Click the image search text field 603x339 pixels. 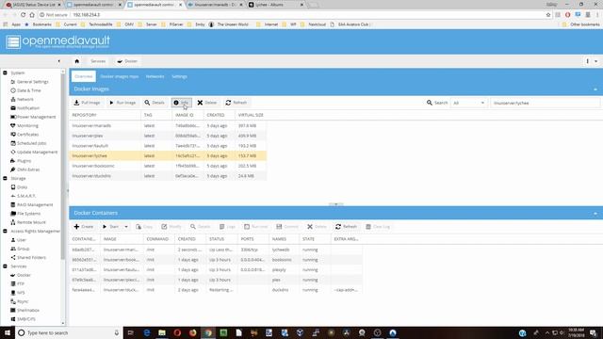pyautogui.click(x=545, y=103)
